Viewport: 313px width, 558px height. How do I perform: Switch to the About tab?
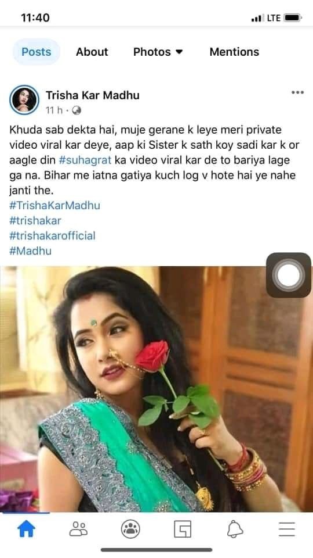[x=92, y=52]
